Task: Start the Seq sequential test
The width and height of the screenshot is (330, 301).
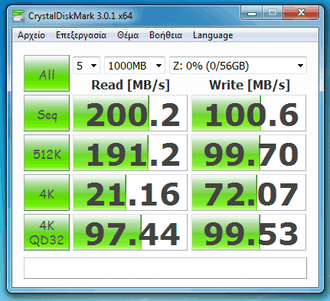Action: (47, 113)
